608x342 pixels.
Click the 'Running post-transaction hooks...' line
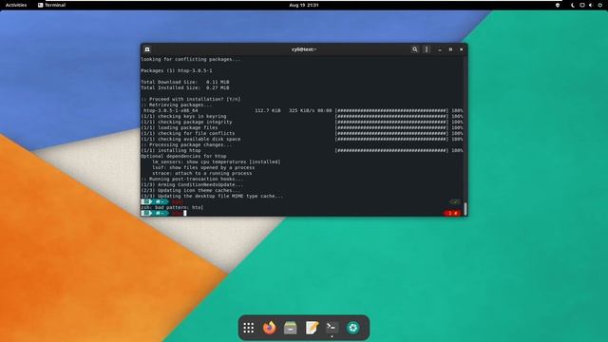pos(192,179)
